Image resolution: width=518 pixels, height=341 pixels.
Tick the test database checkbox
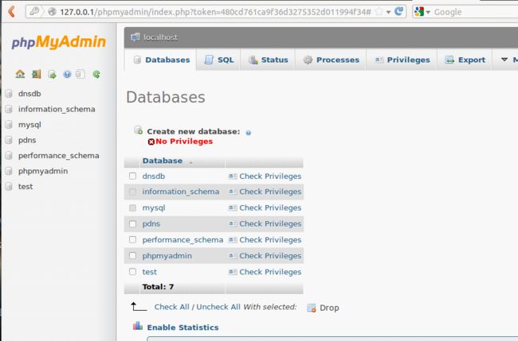coord(133,272)
